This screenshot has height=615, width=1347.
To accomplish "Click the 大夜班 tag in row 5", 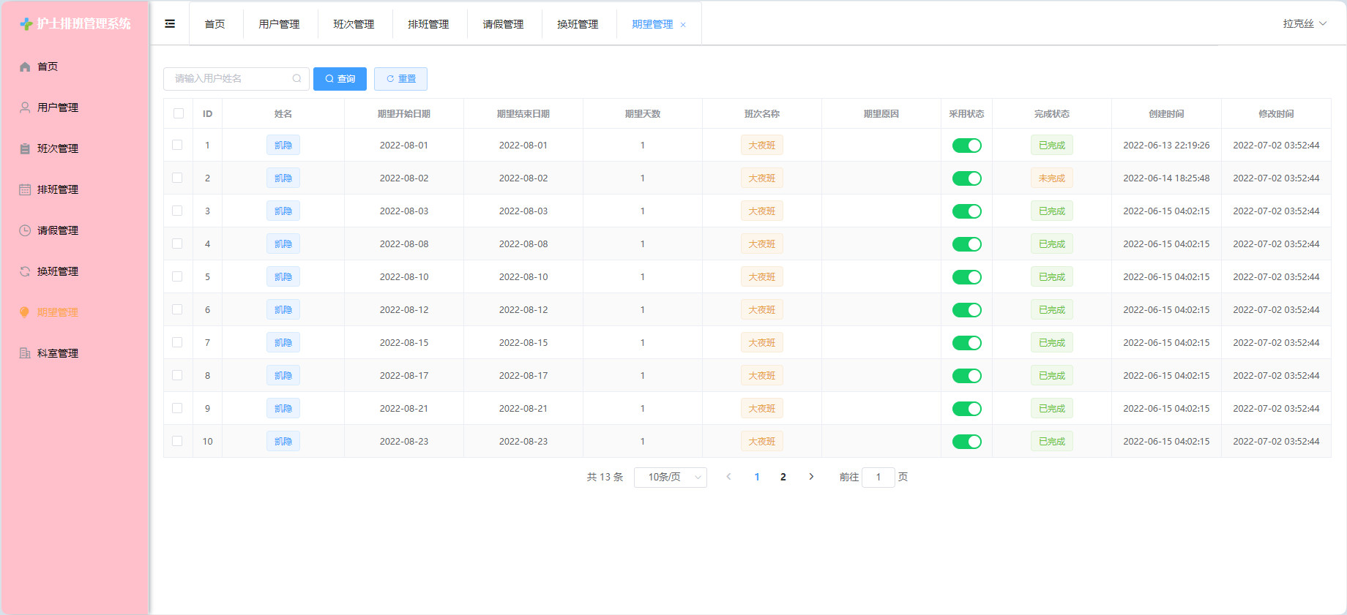I will (762, 276).
